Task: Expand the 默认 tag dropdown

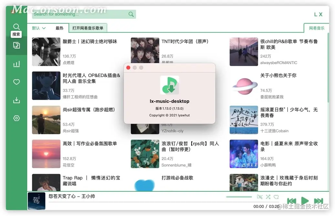Action: [x=39, y=28]
